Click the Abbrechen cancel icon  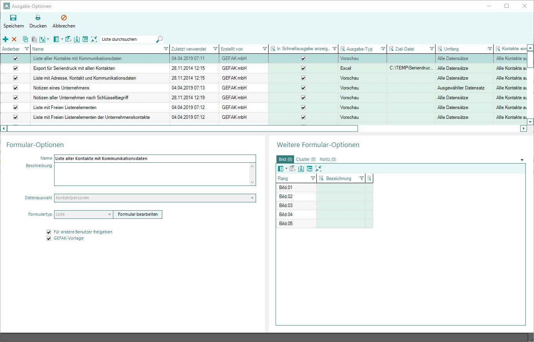point(64,18)
